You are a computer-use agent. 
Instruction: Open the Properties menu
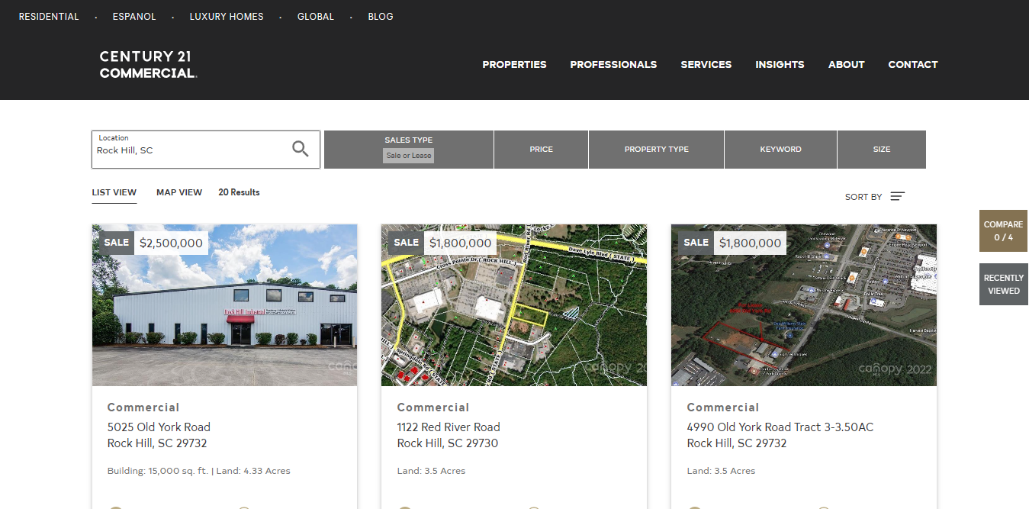click(x=514, y=65)
